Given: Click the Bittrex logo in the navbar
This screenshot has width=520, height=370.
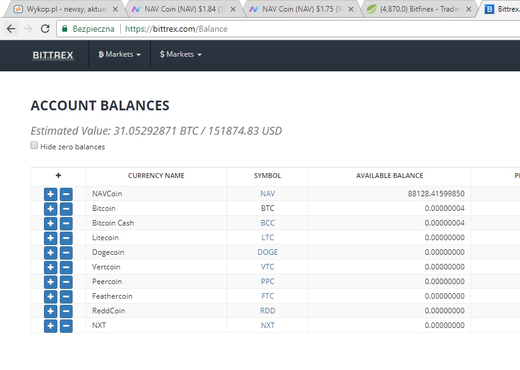Looking at the screenshot, I should pyautogui.click(x=53, y=55).
